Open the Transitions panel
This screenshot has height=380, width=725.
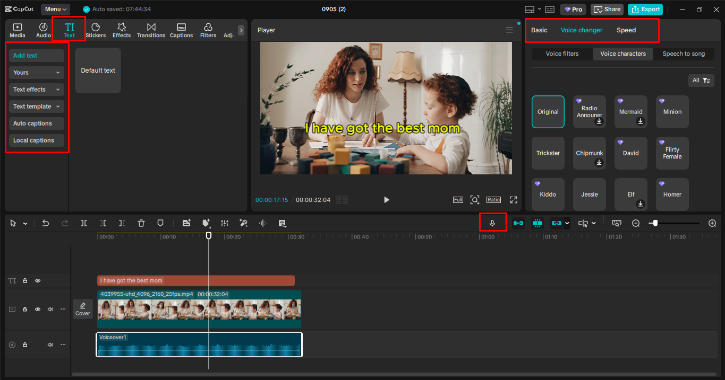click(x=151, y=30)
